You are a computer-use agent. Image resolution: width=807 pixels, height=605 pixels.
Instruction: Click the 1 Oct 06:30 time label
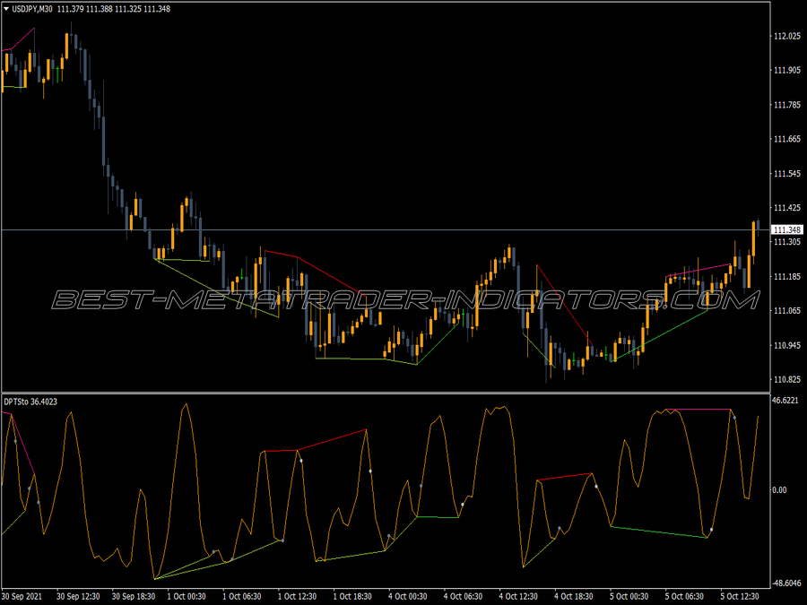(242, 596)
